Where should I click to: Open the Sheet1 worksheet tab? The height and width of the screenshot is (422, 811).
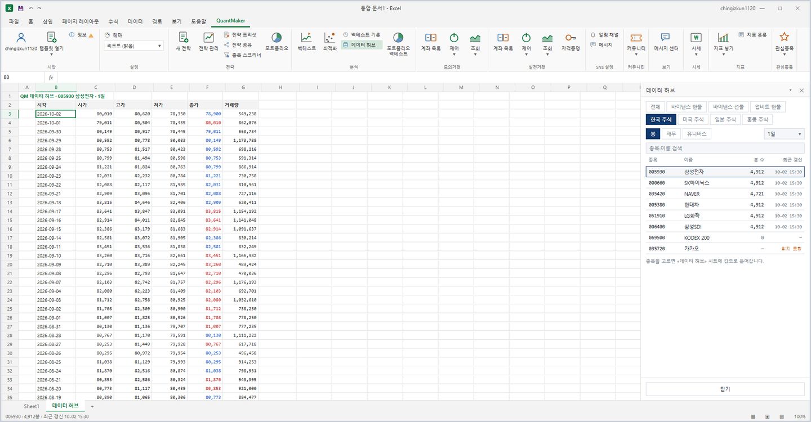pyautogui.click(x=32, y=406)
